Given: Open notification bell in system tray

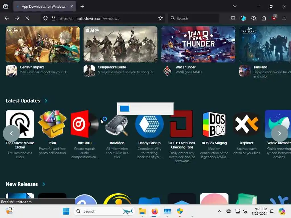Looking at the screenshot, I should click(x=272, y=211).
